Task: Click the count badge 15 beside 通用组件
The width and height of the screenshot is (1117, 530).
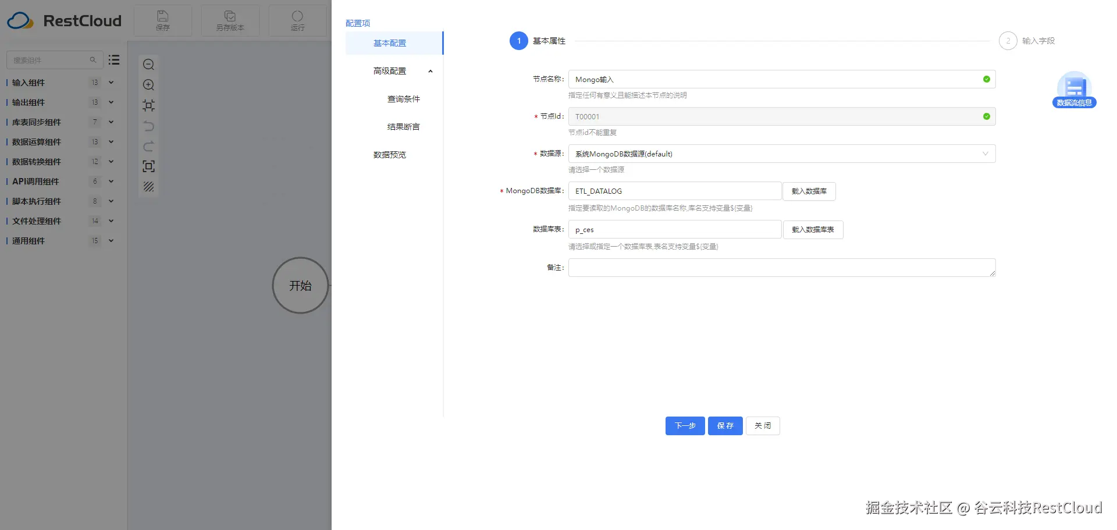Action: [x=95, y=241]
